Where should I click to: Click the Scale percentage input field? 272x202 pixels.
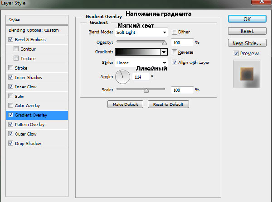tap(182, 90)
